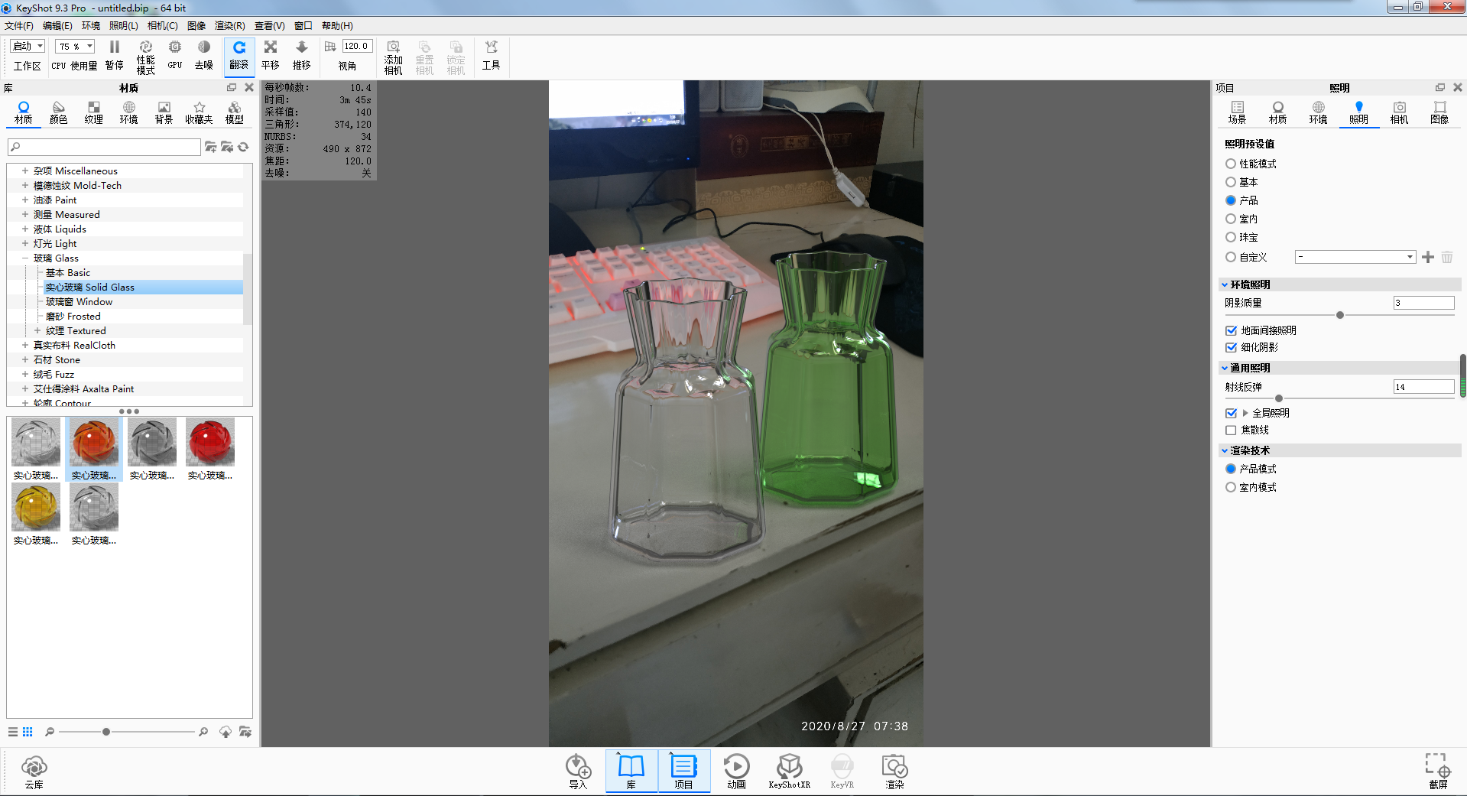
Task: Switch to project Camera (相机) tab
Action: click(1399, 112)
